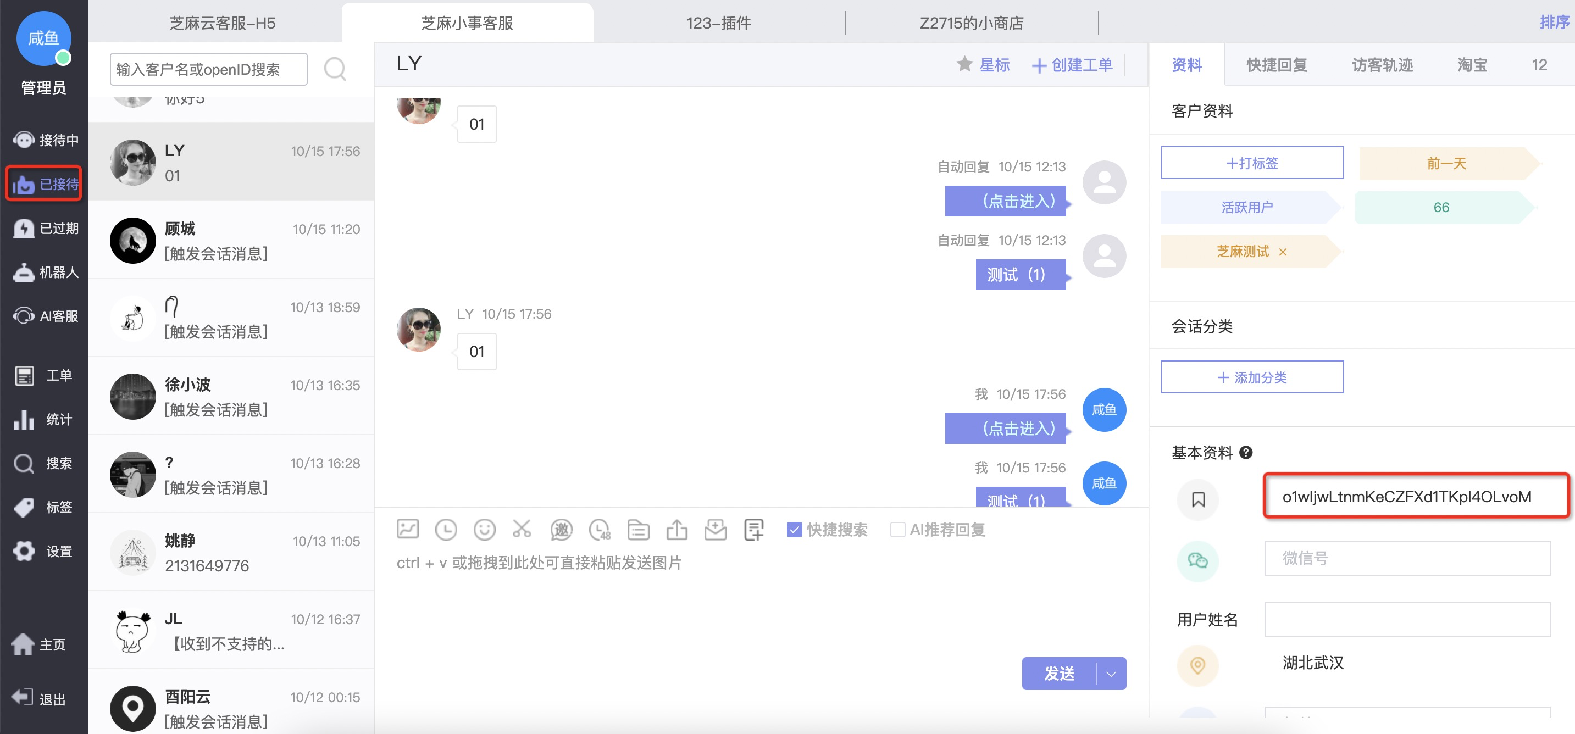The width and height of the screenshot is (1575, 734).
Task: Click the 邀 invite rating icon
Action: [x=561, y=529]
